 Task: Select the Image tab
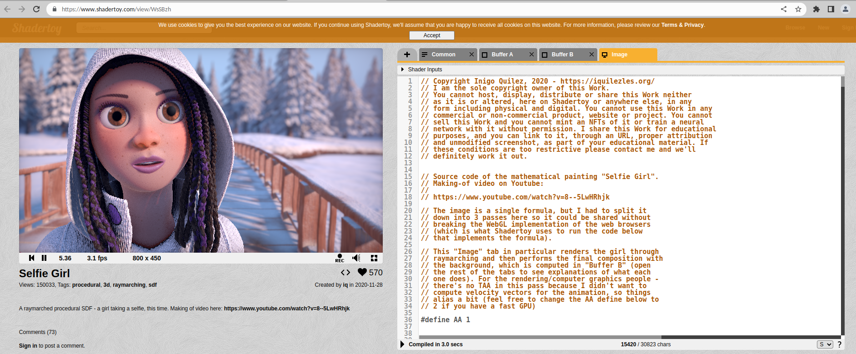628,55
